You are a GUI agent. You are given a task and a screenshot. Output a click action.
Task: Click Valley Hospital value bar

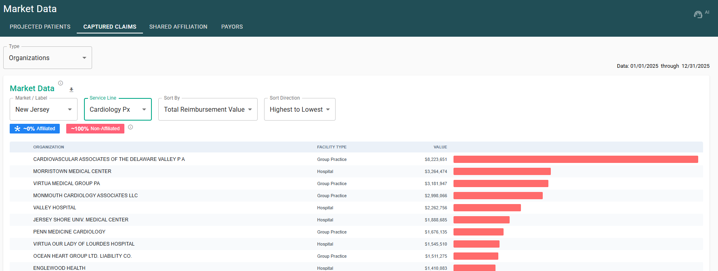[487, 208]
